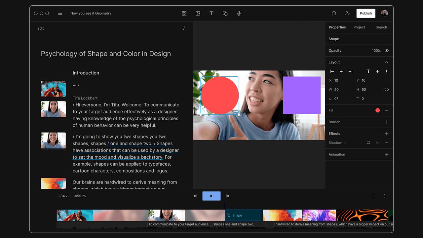Viewport: 423px width, 238px height.
Task: Add an effect with plus icon
Action: point(387,134)
